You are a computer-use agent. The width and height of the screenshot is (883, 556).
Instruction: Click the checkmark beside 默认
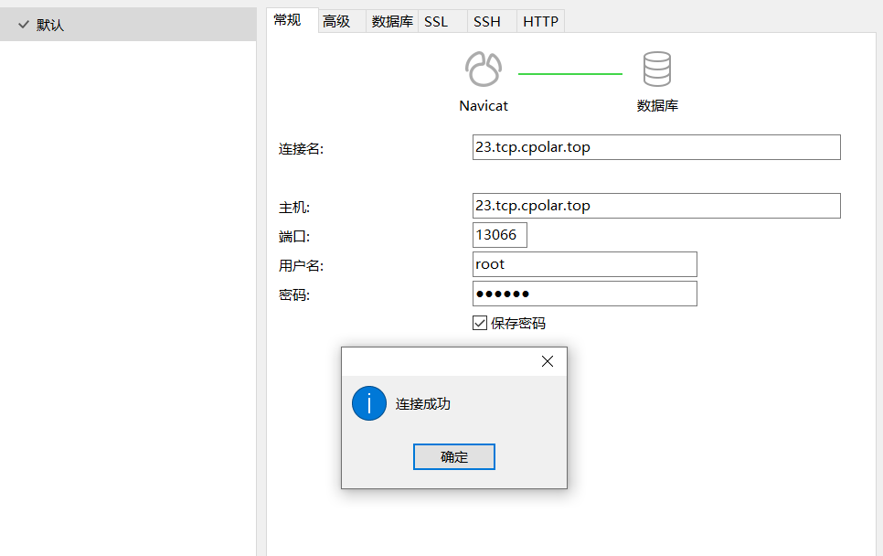[23, 25]
